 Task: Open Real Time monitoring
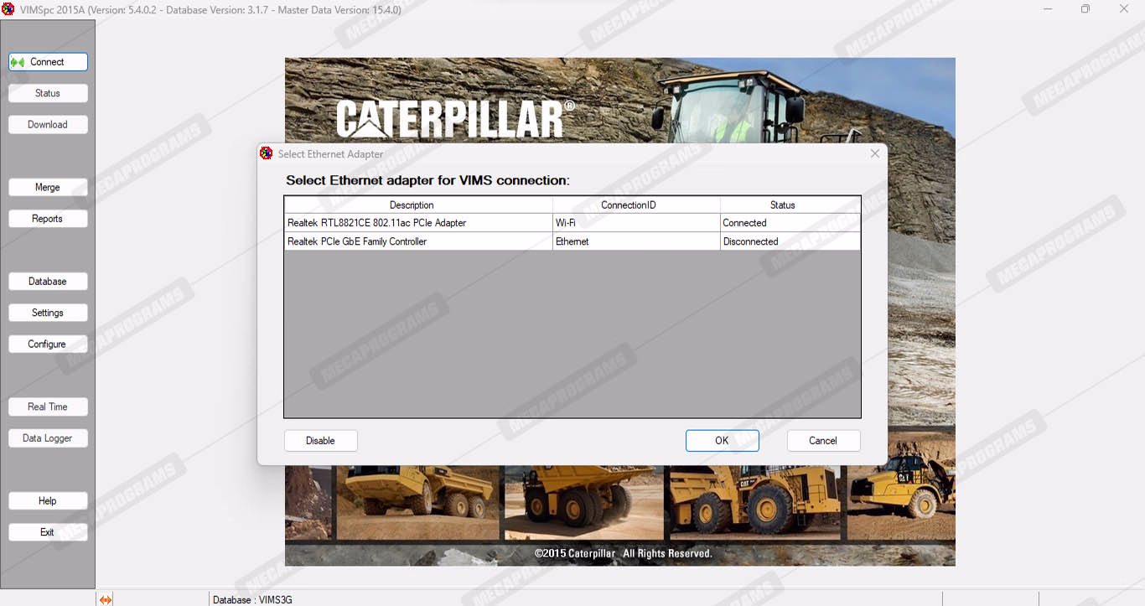coord(48,407)
